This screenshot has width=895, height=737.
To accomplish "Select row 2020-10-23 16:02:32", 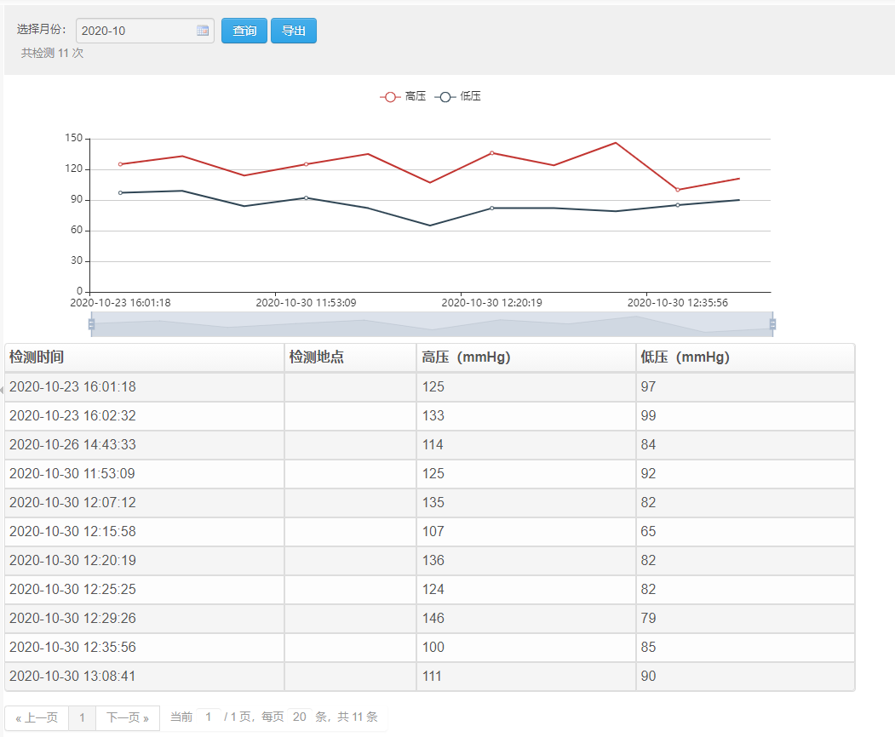I will tap(430, 416).
